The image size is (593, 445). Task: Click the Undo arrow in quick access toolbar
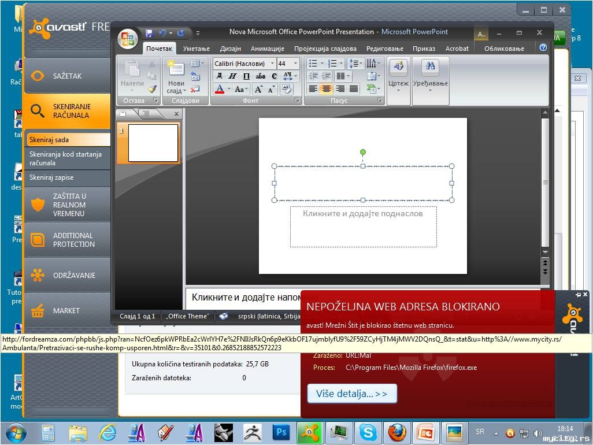(x=162, y=33)
